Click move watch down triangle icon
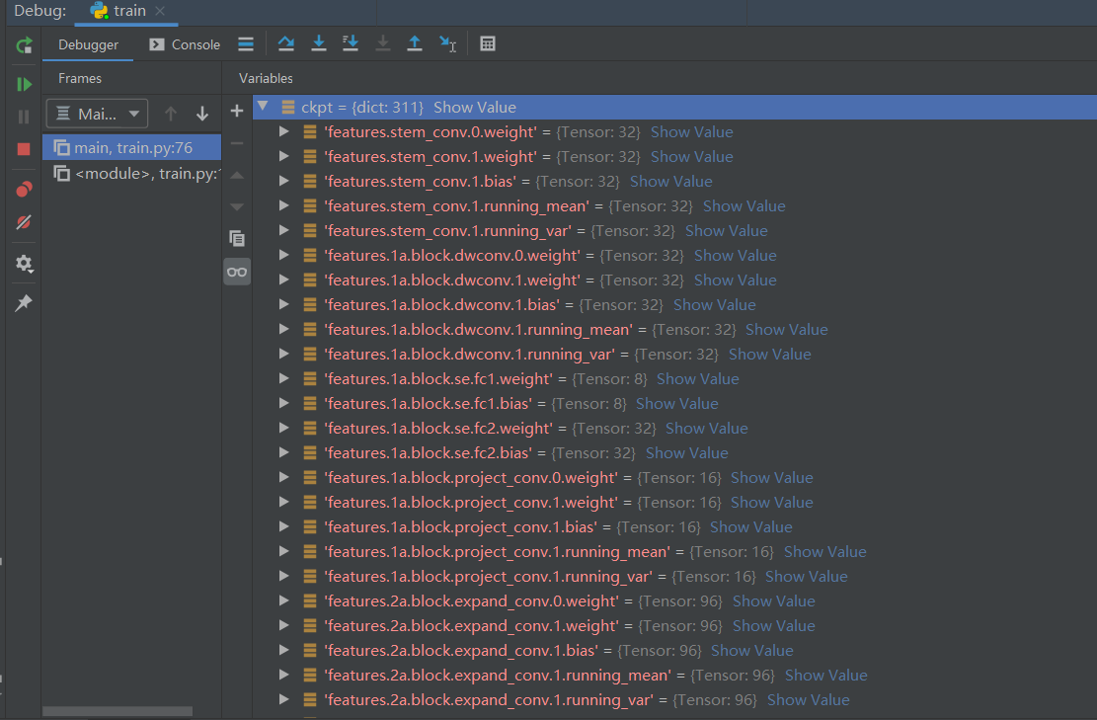Viewport: 1097px width, 720px height. (x=237, y=207)
